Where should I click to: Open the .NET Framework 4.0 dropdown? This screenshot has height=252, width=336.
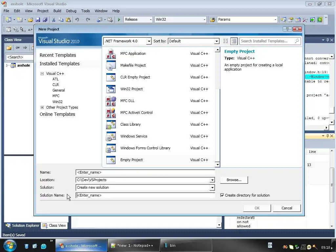pos(149,41)
